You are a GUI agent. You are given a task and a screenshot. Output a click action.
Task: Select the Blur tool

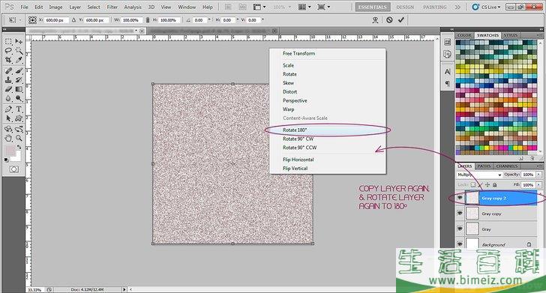click(x=8, y=98)
